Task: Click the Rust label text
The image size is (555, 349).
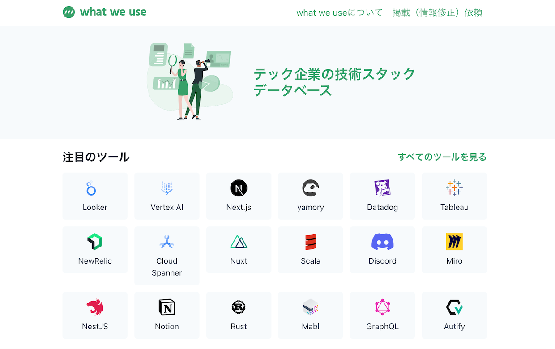Action: coord(239,326)
